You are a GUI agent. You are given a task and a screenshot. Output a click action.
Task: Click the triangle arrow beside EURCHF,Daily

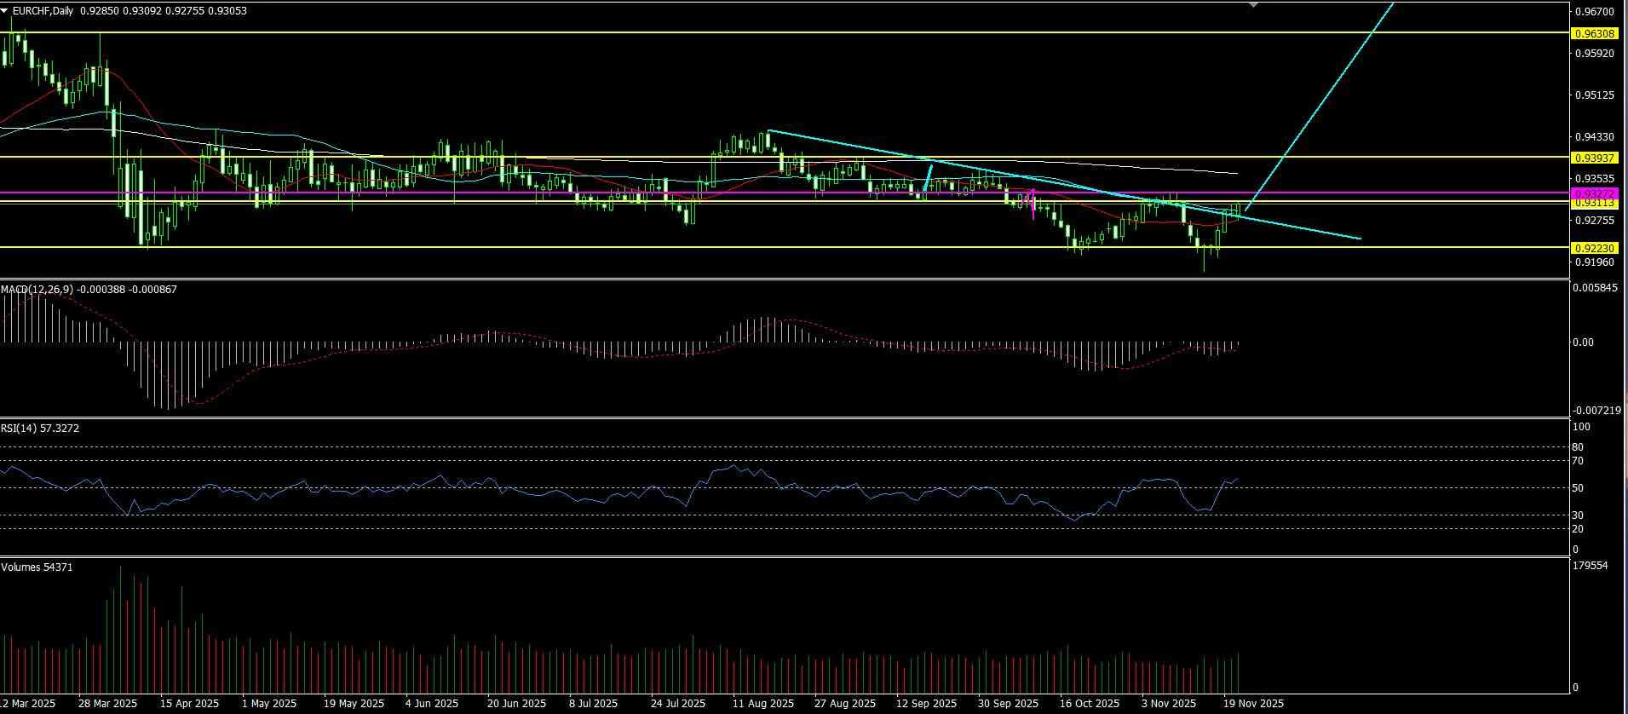coord(6,11)
